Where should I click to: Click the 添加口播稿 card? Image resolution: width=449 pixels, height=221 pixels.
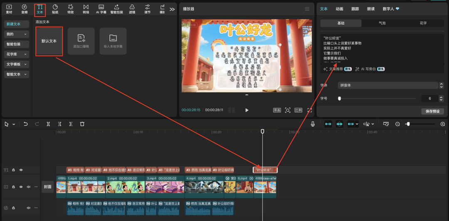[81, 41]
